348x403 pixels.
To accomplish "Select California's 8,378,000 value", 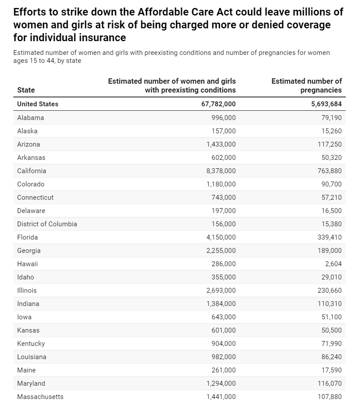I will point(221,171).
